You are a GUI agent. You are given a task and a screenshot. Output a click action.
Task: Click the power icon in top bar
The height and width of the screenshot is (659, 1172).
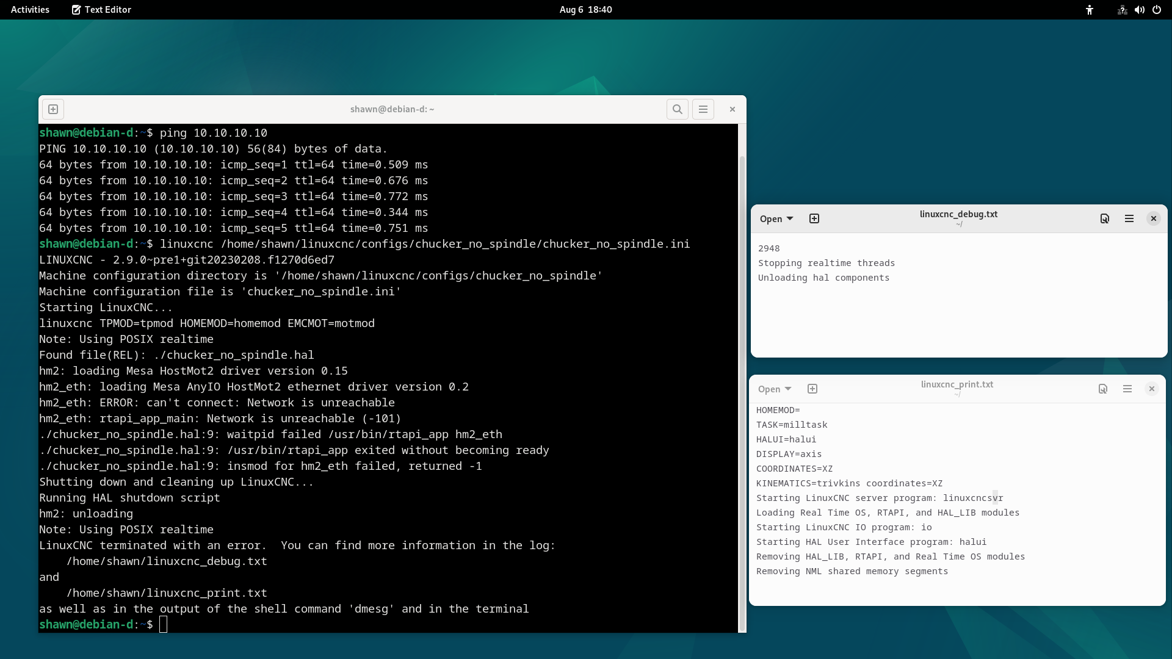click(1157, 10)
